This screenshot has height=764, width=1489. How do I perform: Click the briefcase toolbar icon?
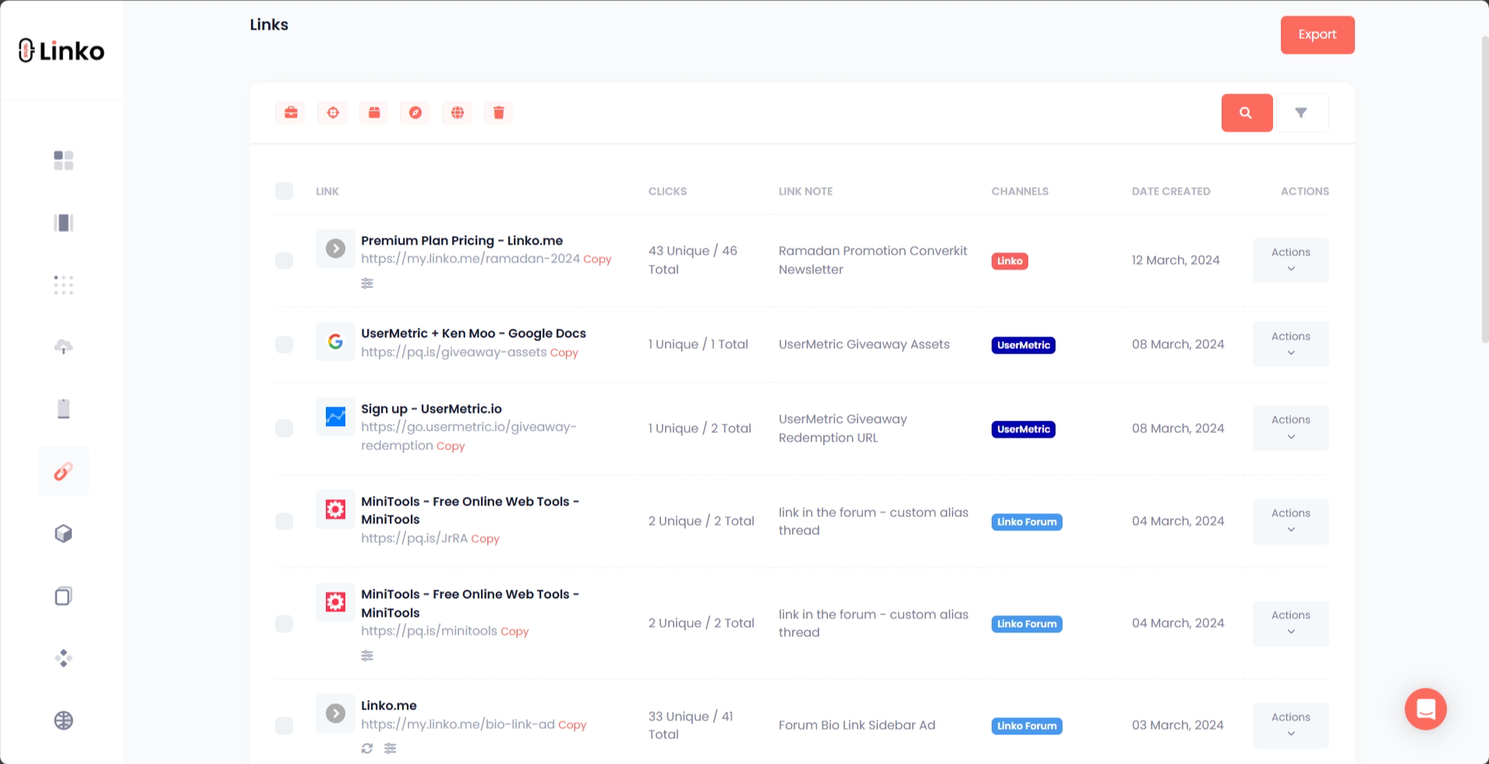coord(291,113)
